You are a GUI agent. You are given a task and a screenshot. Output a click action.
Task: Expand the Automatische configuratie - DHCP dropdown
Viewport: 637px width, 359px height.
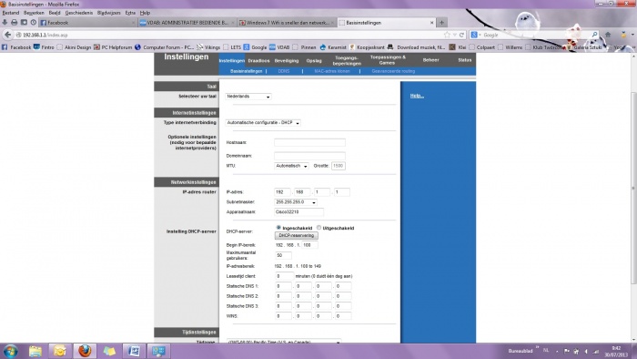(x=263, y=123)
